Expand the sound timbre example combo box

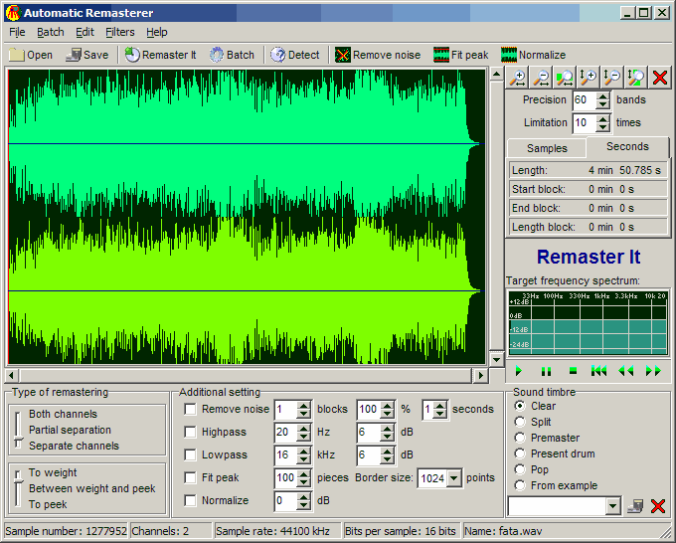[x=612, y=506]
